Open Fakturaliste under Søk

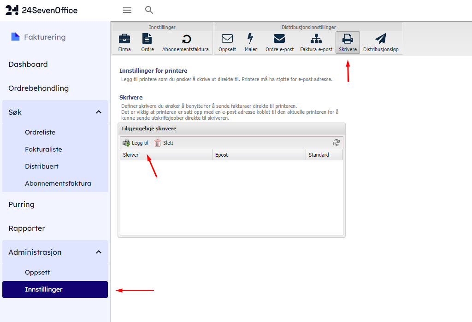[43, 149]
